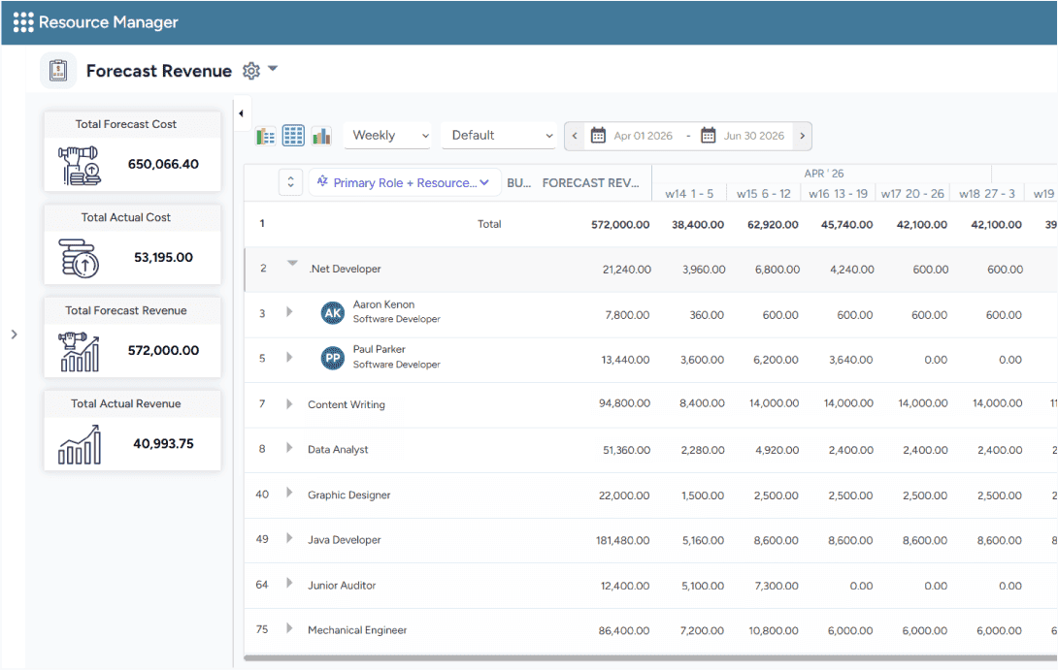Image resolution: width=1058 pixels, height=670 pixels.
Task: Click the 53,195.00 actual cost value
Action: (163, 257)
